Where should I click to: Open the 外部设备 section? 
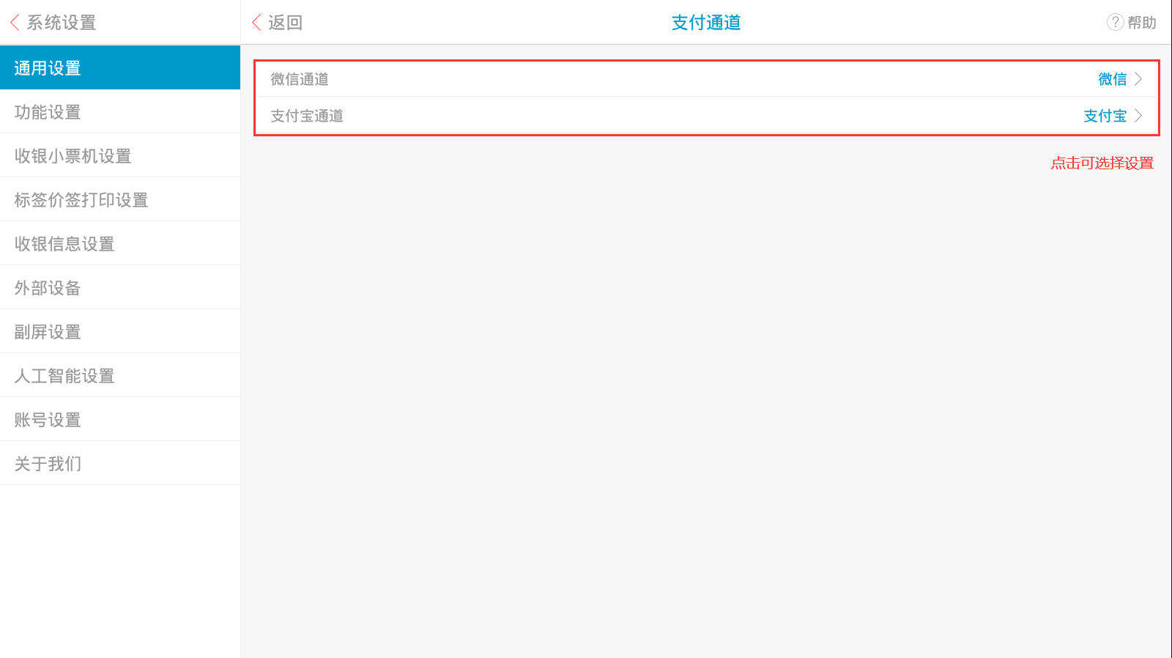pos(120,287)
